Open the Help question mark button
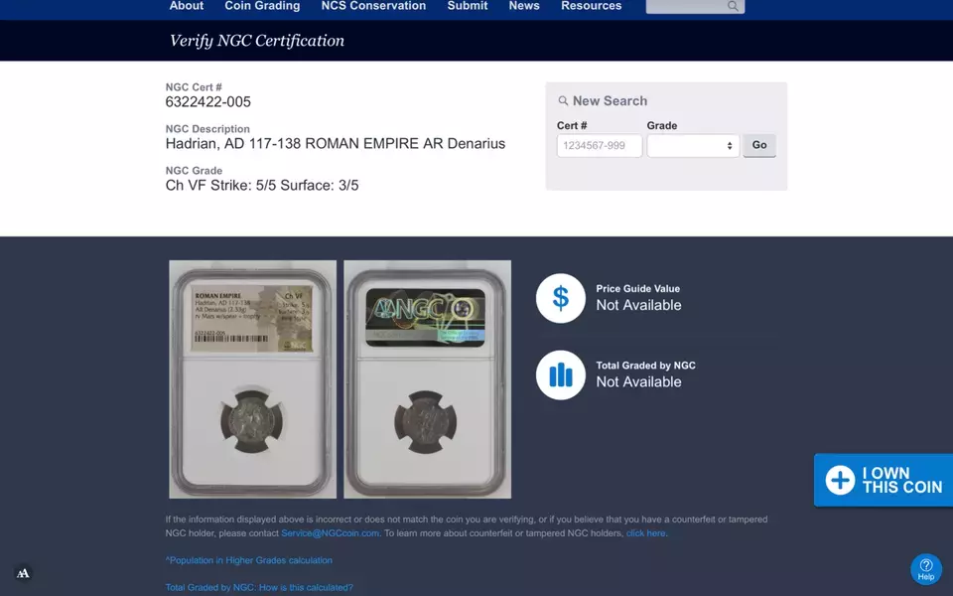 (925, 568)
